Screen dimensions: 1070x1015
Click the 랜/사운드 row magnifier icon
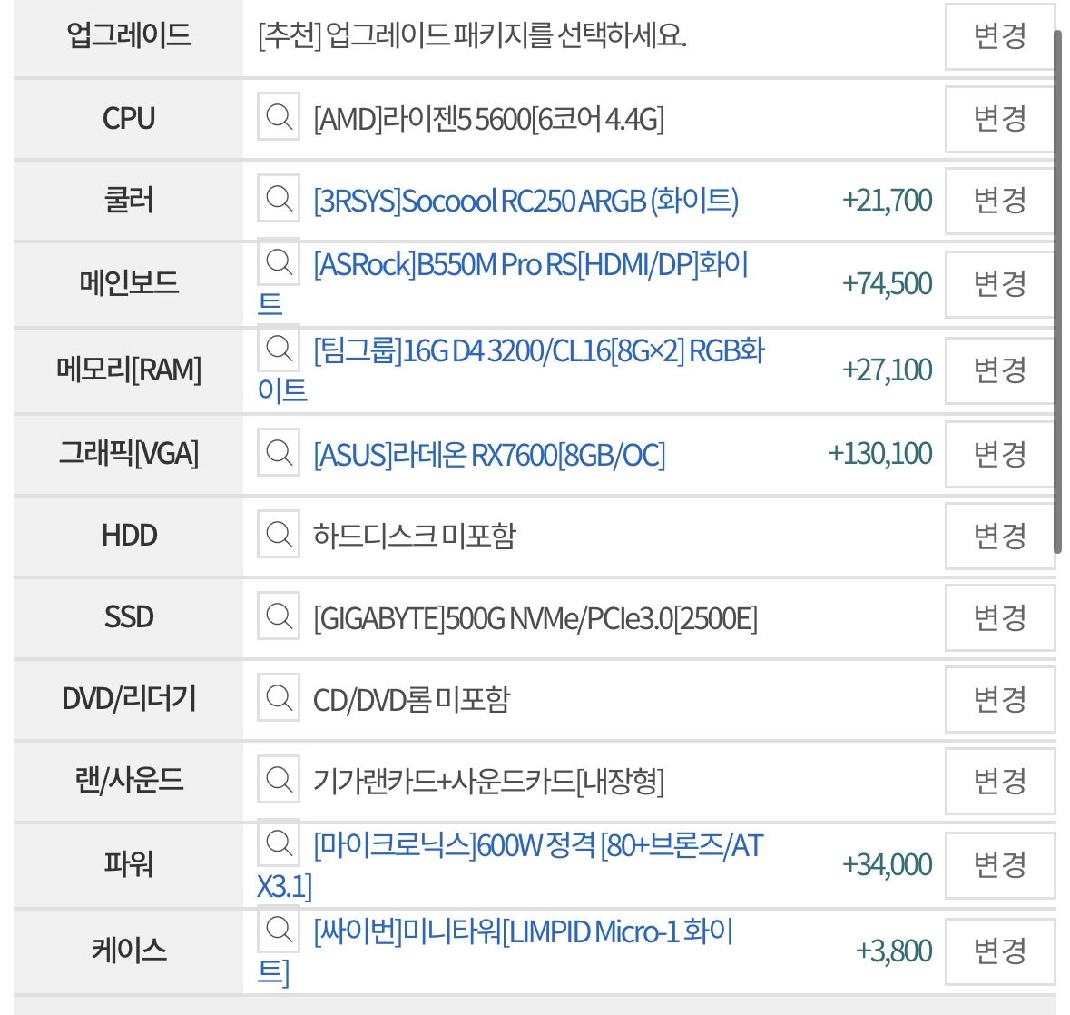(x=279, y=780)
